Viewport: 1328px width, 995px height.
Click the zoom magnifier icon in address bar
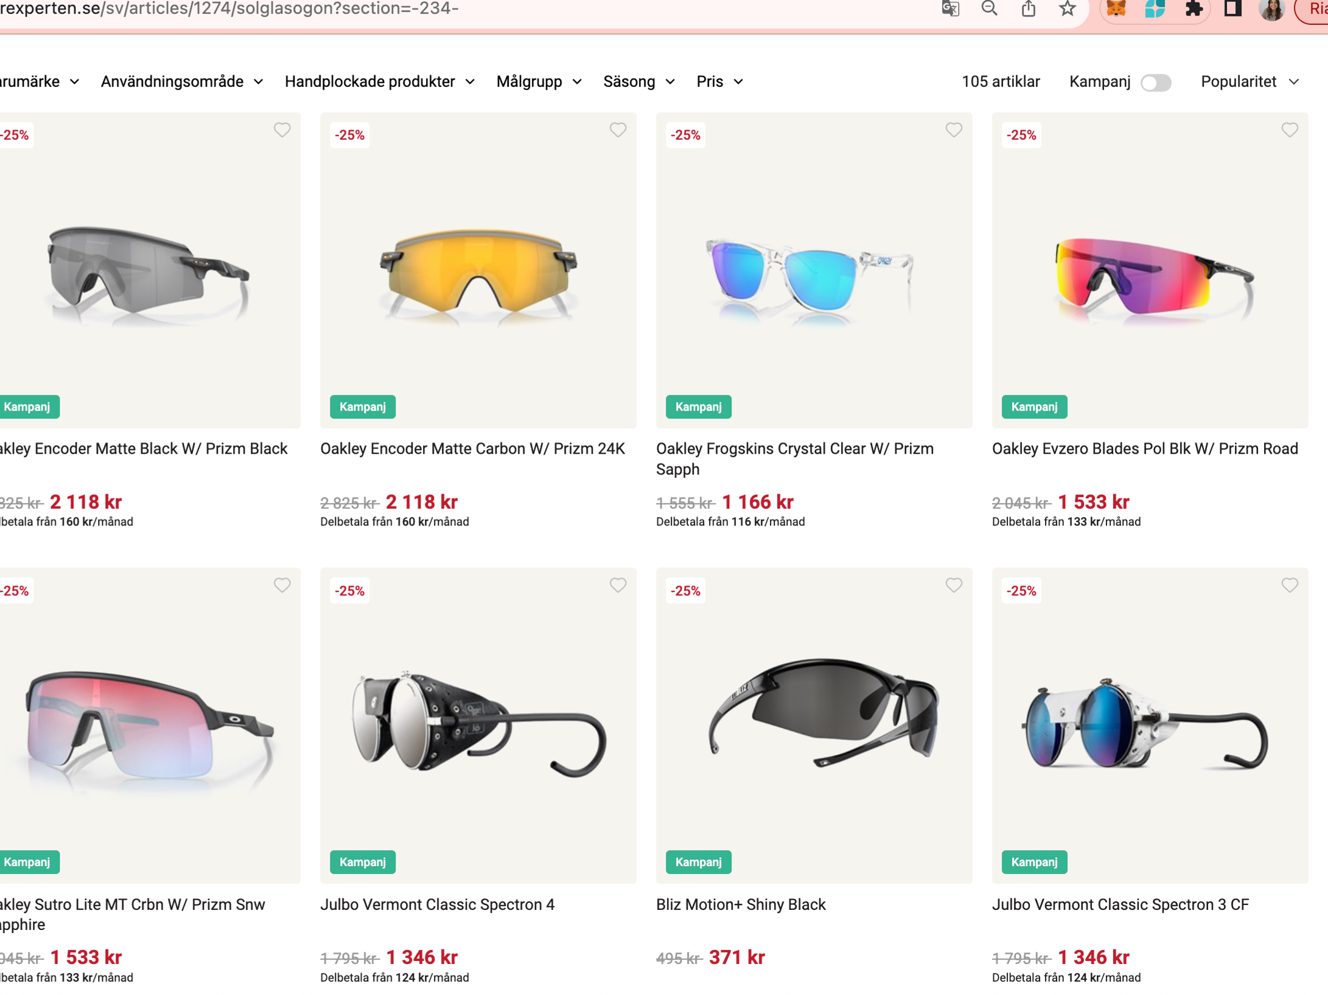(x=989, y=9)
